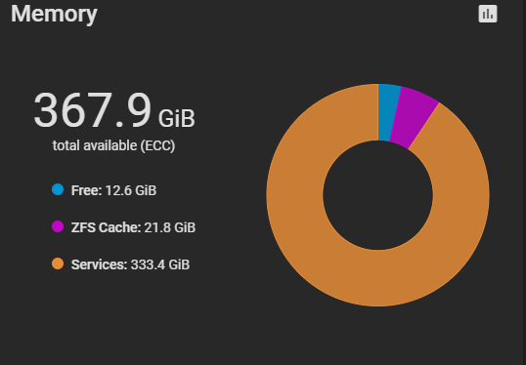The image size is (526, 365).
Task: Open memory reports via chart icon
Action: pos(488,14)
